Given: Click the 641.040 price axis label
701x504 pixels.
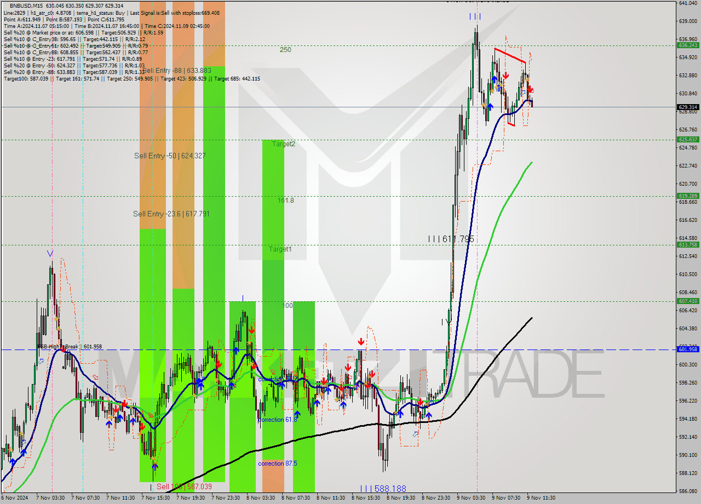Looking at the screenshot, I should pyautogui.click(x=688, y=3).
